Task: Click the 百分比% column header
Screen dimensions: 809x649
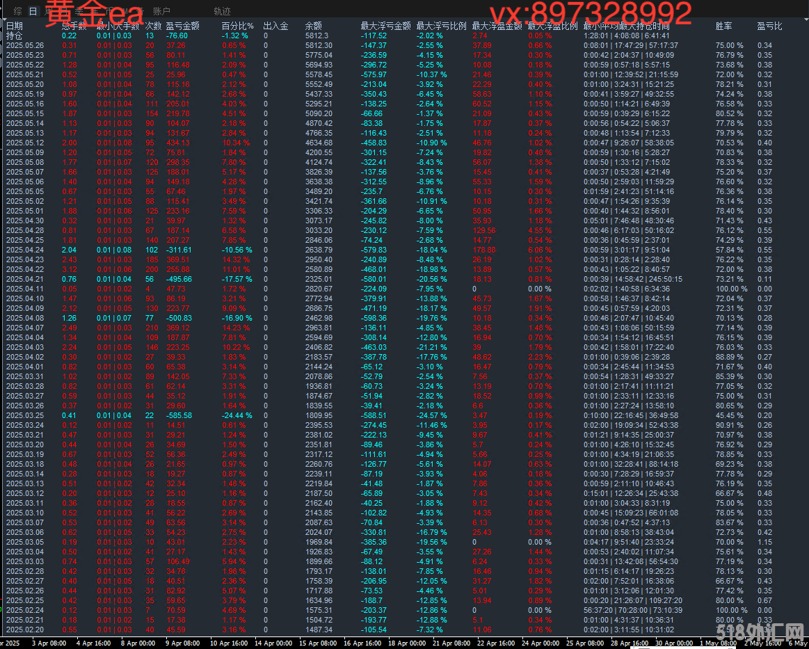Action: [x=237, y=26]
